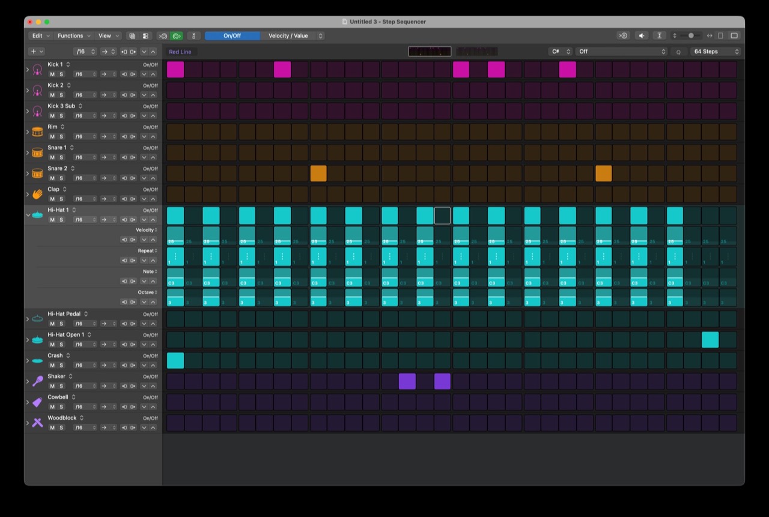Mute the Woodblock row
The width and height of the screenshot is (769, 517).
point(52,428)
